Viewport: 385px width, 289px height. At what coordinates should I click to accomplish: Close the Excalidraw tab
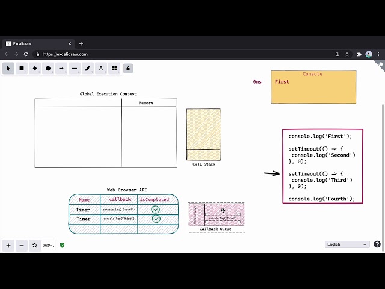tap(70, 43)
